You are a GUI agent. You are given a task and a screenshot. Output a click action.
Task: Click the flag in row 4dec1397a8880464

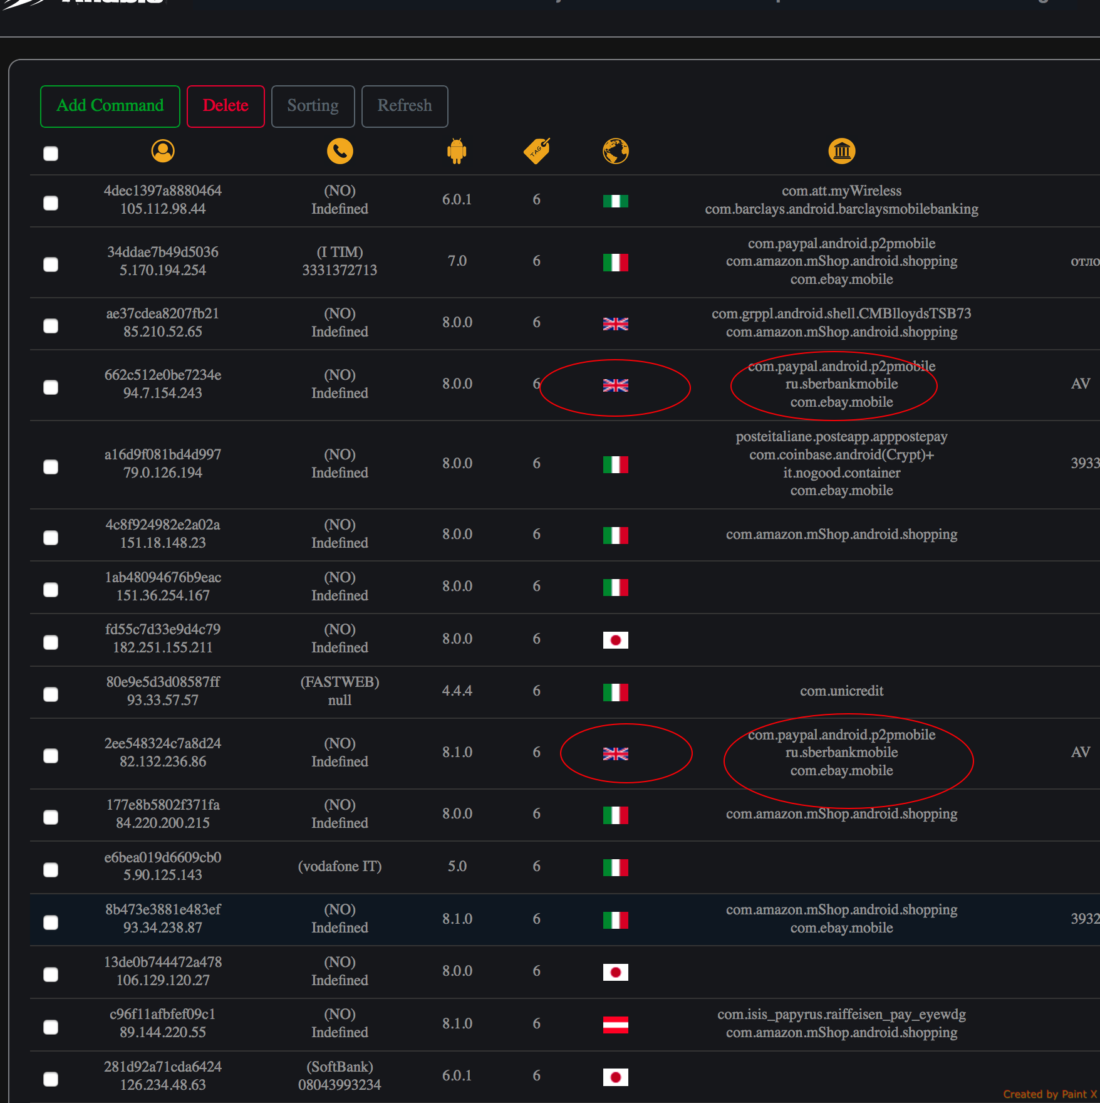(x=616, y=201)
